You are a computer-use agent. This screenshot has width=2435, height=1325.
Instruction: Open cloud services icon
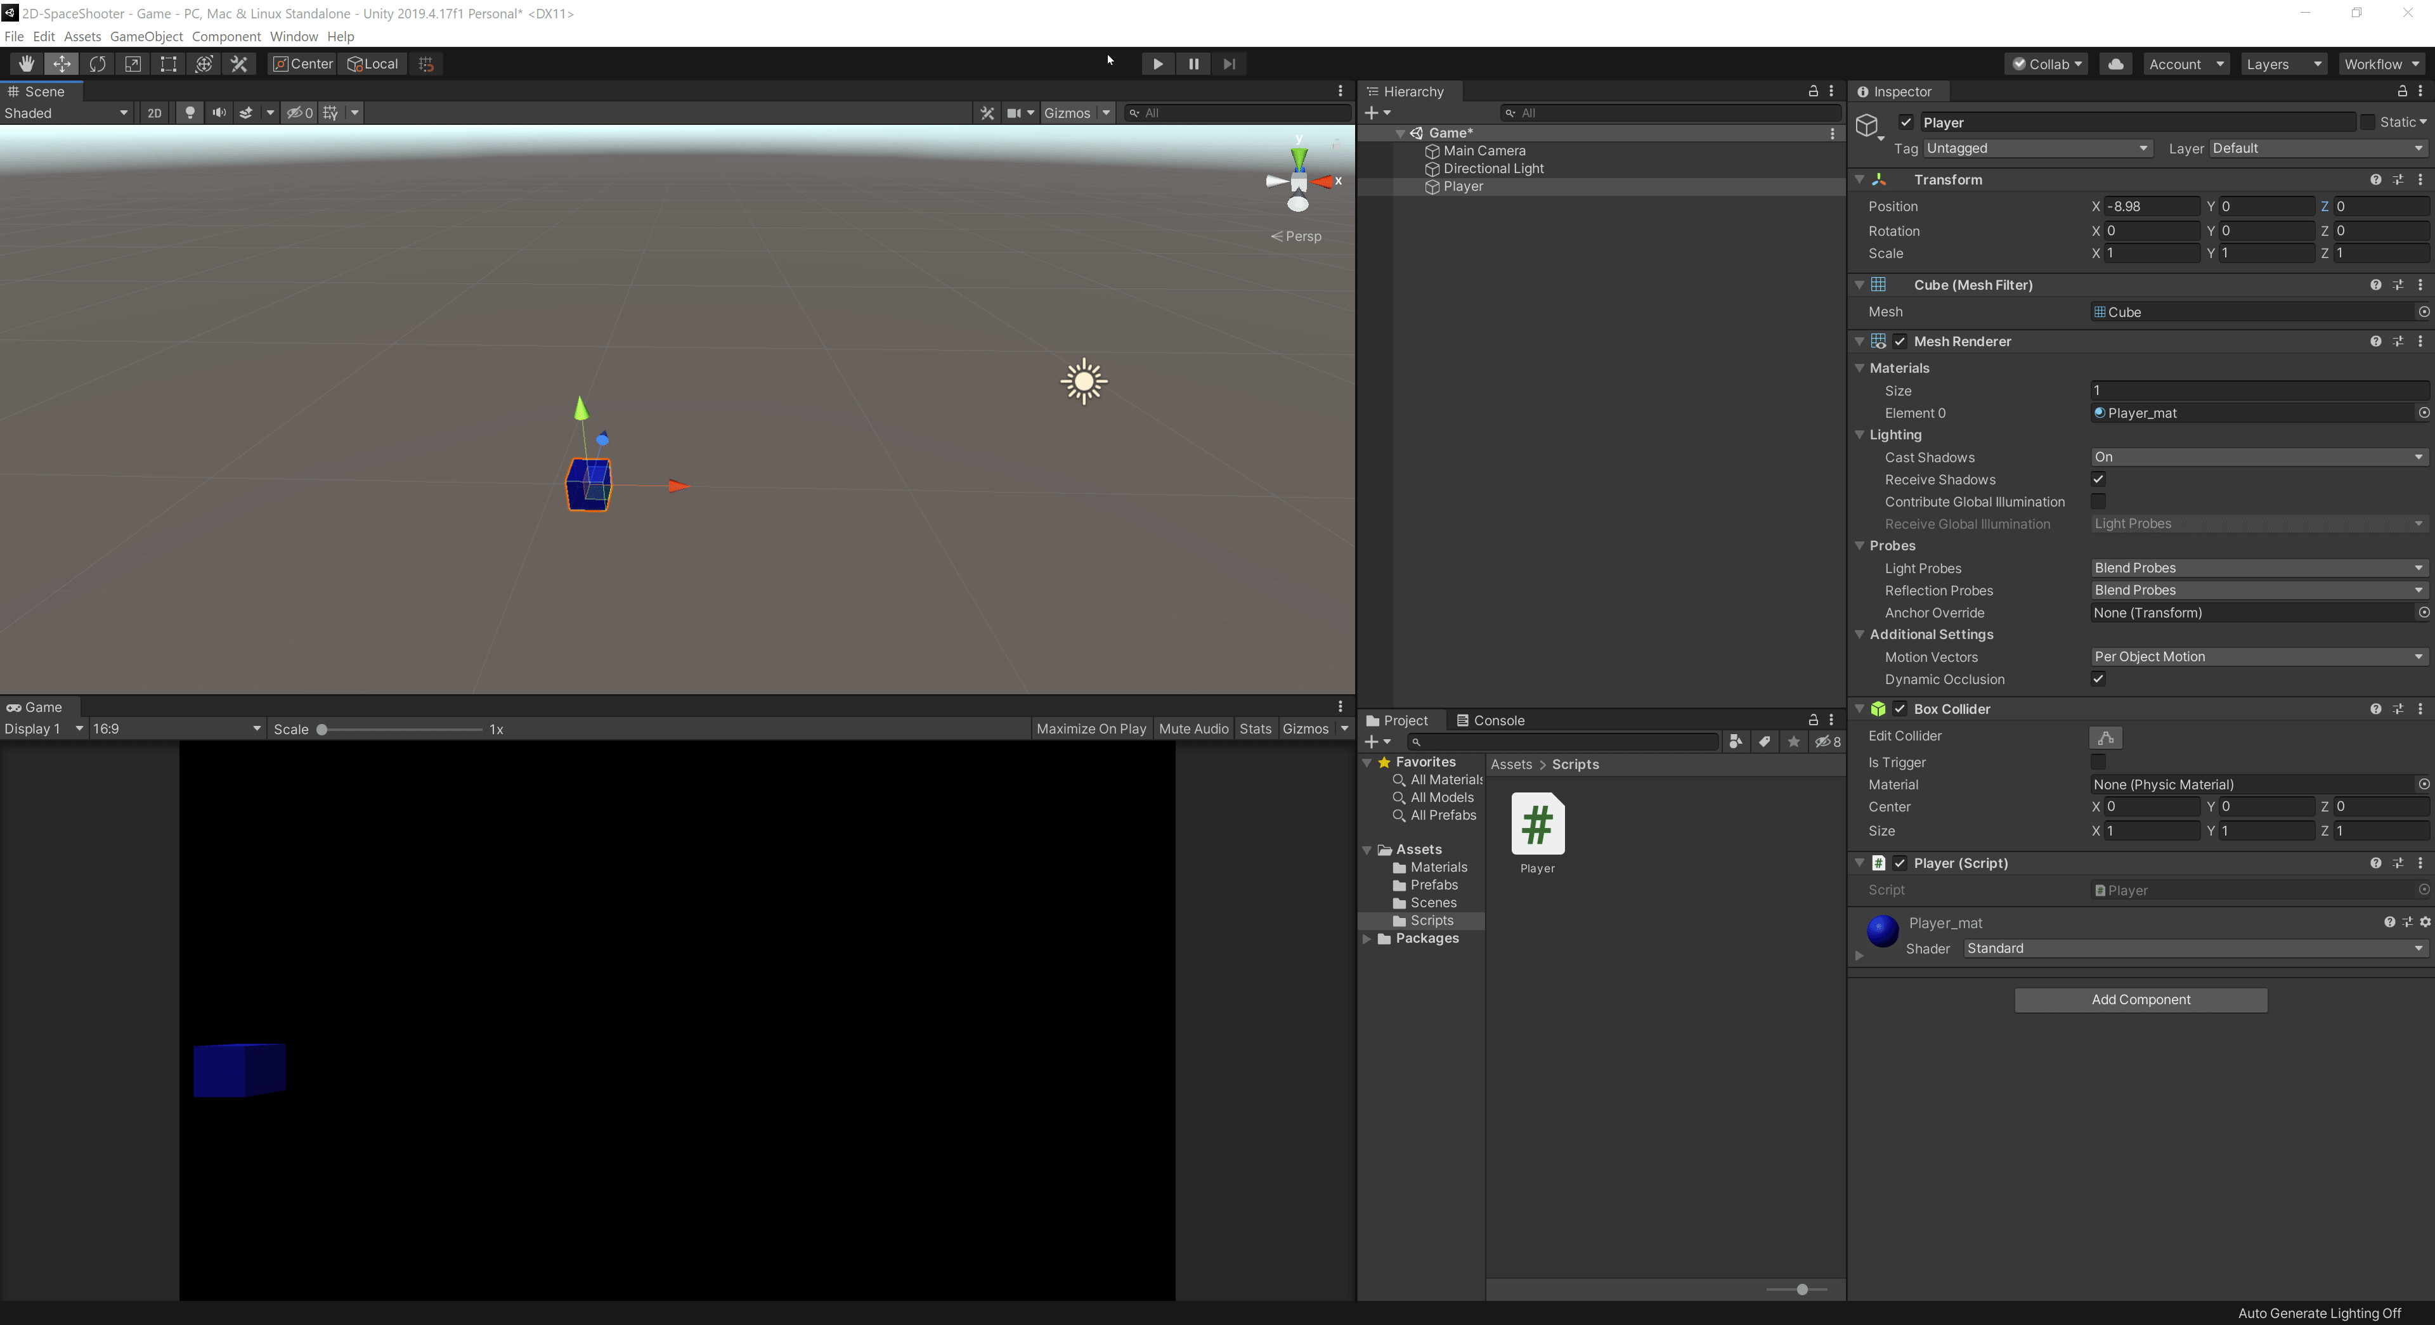2115,63
